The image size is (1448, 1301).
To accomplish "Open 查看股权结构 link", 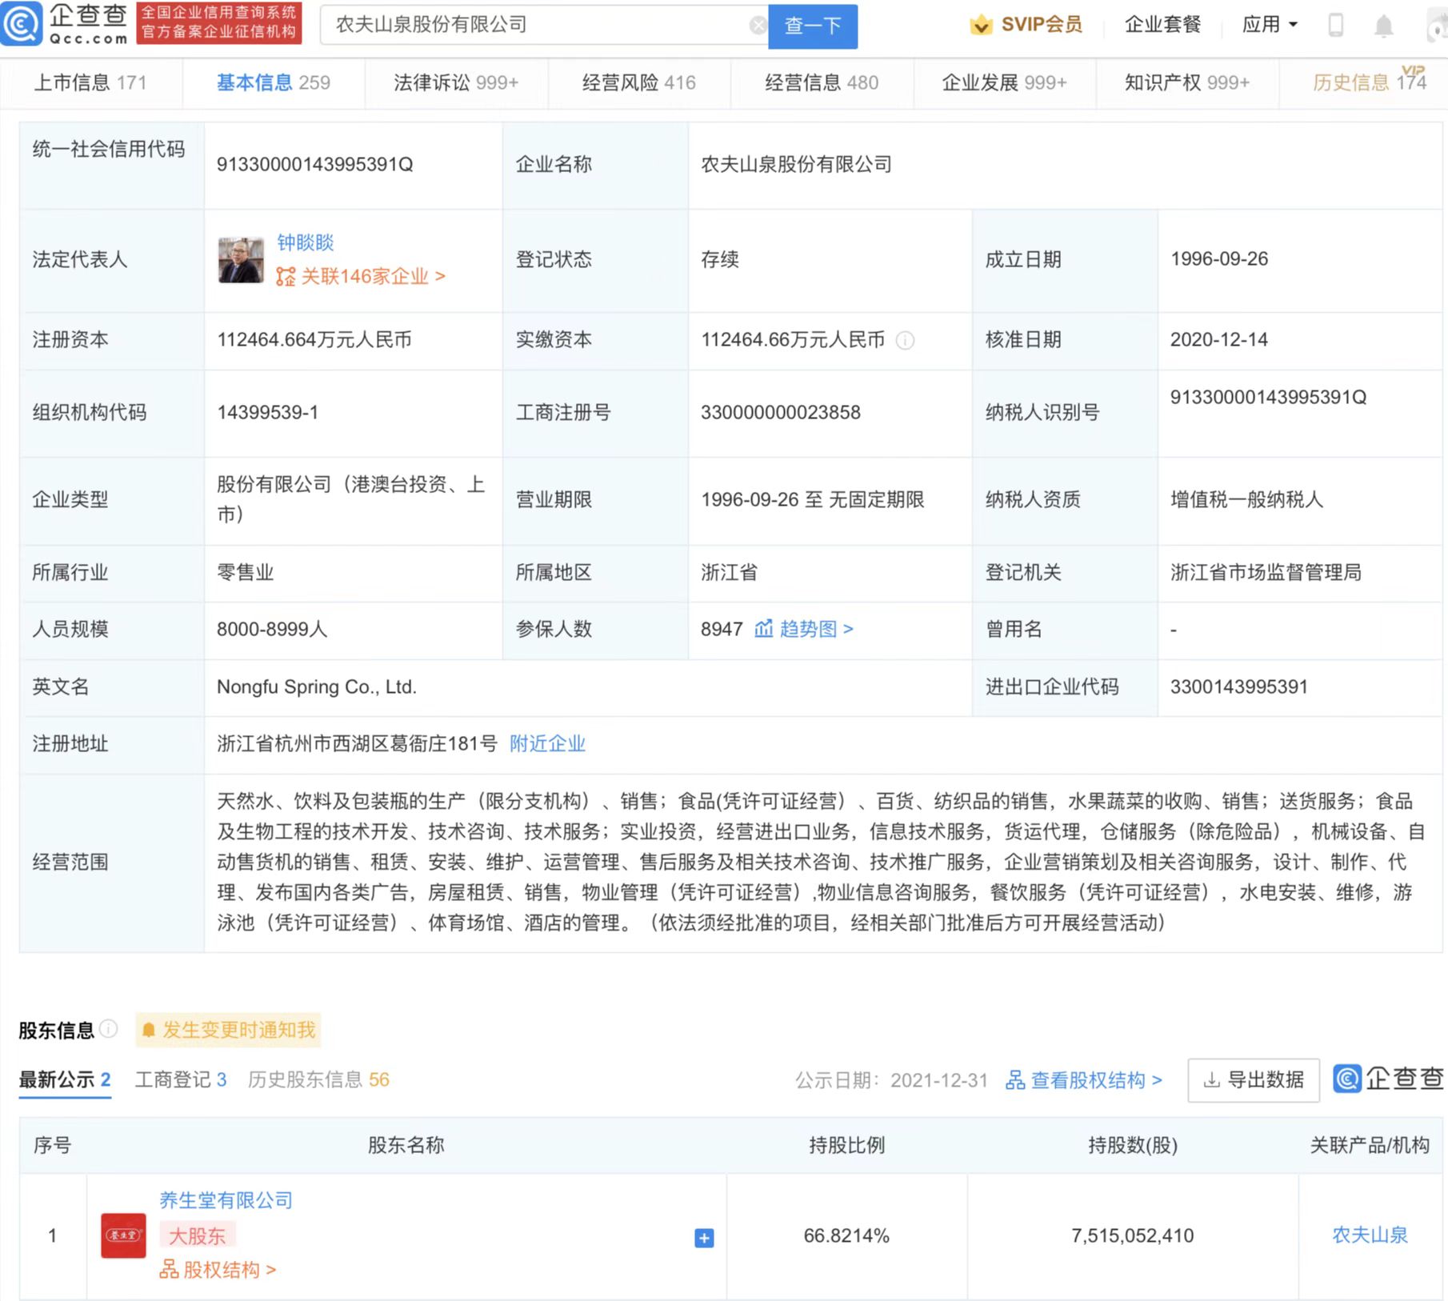I will [1096, 1080].
